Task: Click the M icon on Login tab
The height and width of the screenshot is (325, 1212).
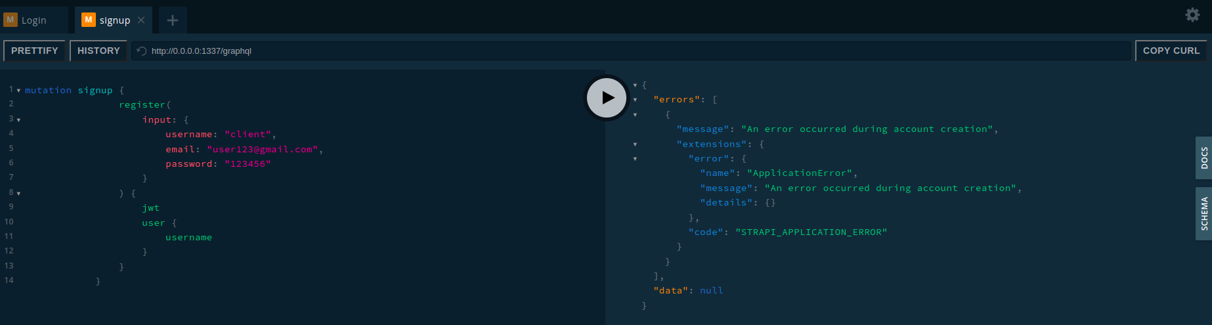Action: pyautogui.click(x=10, y=20)
